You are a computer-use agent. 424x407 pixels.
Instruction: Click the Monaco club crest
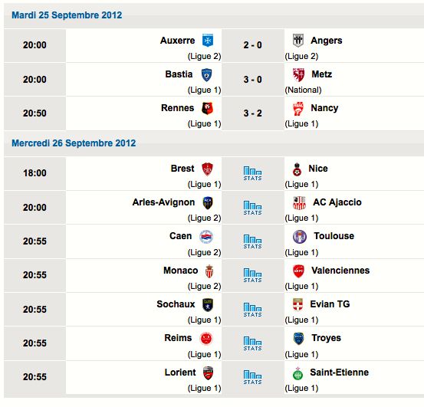tap(209, 271)
